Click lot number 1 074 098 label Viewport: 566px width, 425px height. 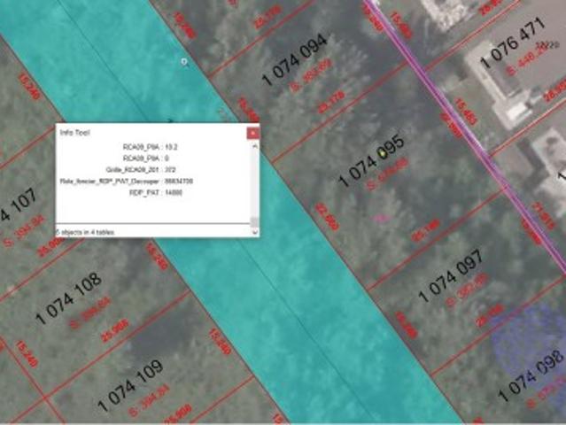coord(531,375)
